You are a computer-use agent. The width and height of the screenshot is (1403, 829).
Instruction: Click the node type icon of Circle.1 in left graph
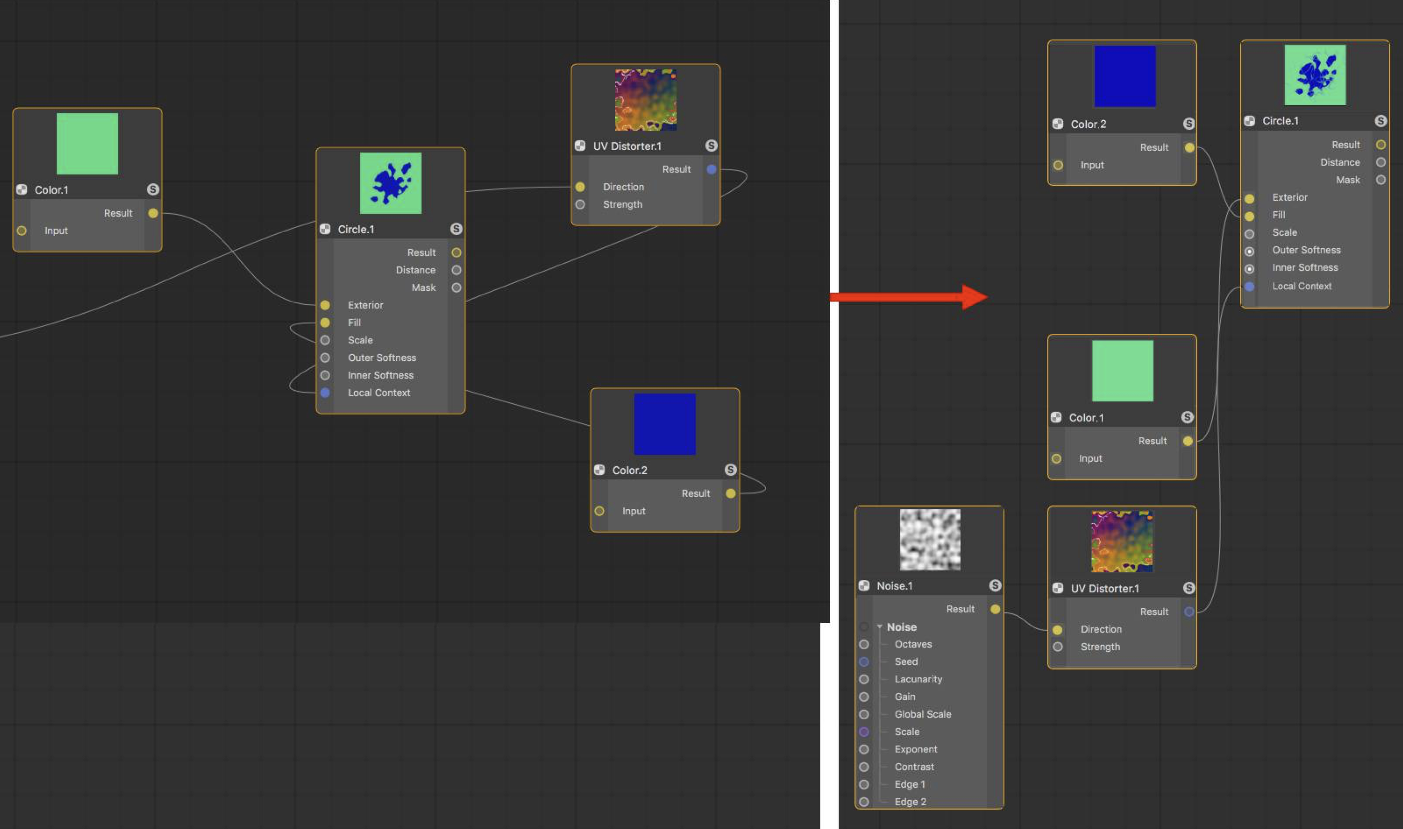click(325, 229)
